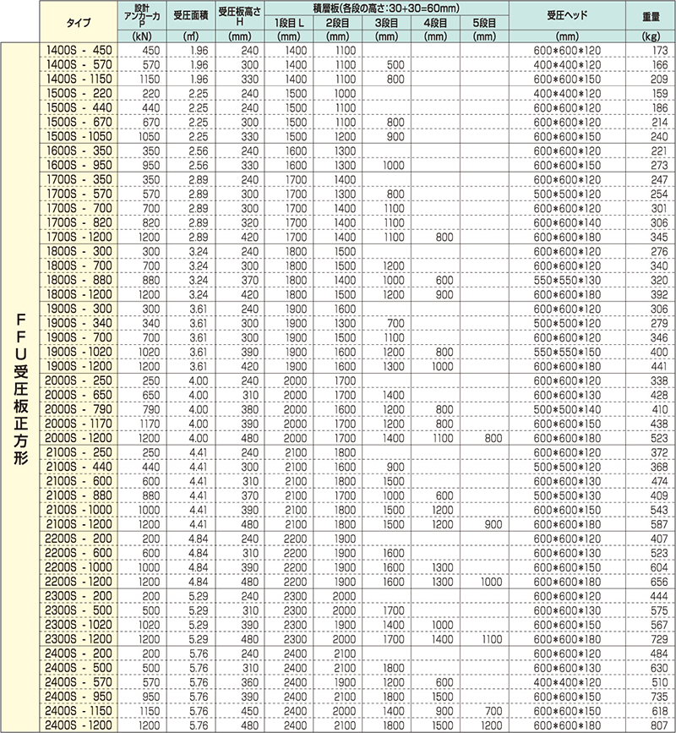This screenshot has height=733, width=676.
Task: Click head size 600*600*140 in 1700S - 820 row
Action: pyautogui.click(x=567, y=222)
